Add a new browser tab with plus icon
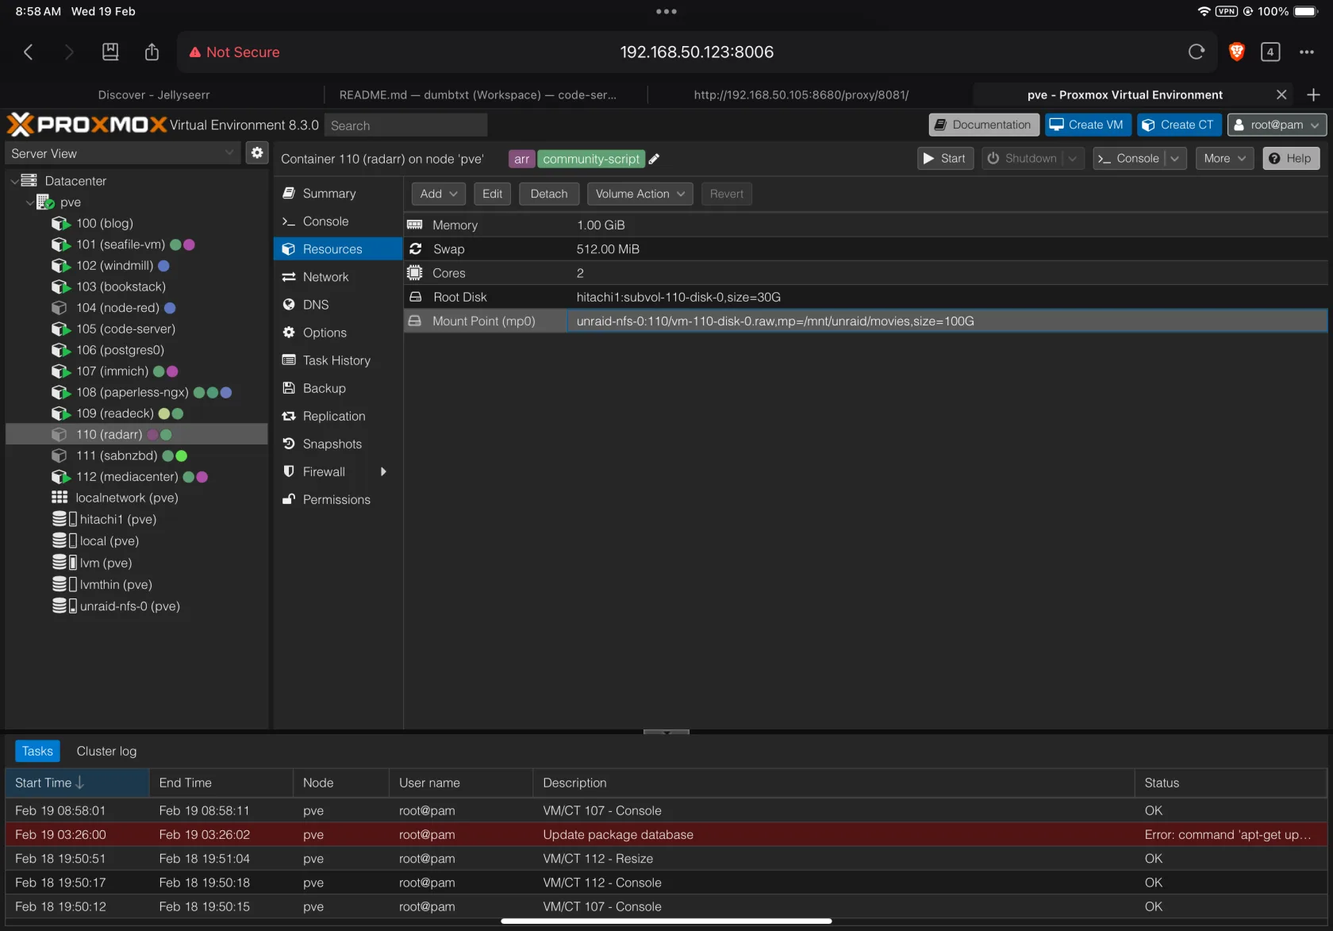The width and height of the screenshot is (1333, 931). tap(1313, 95)
